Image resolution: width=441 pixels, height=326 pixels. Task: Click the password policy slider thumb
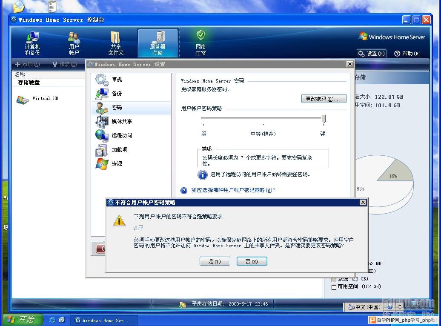pos(324,119)
